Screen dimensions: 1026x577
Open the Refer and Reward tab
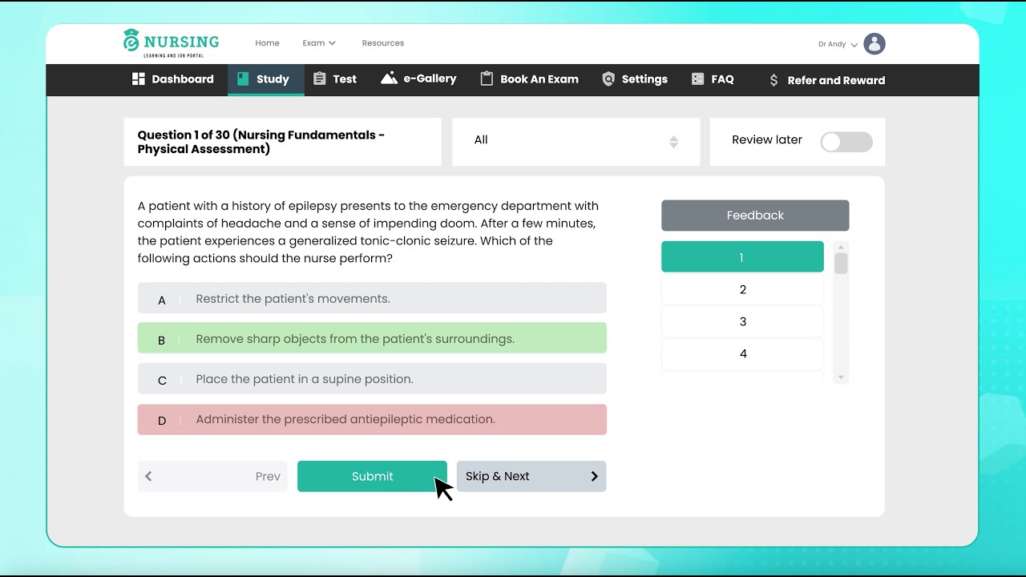point(827,80)
